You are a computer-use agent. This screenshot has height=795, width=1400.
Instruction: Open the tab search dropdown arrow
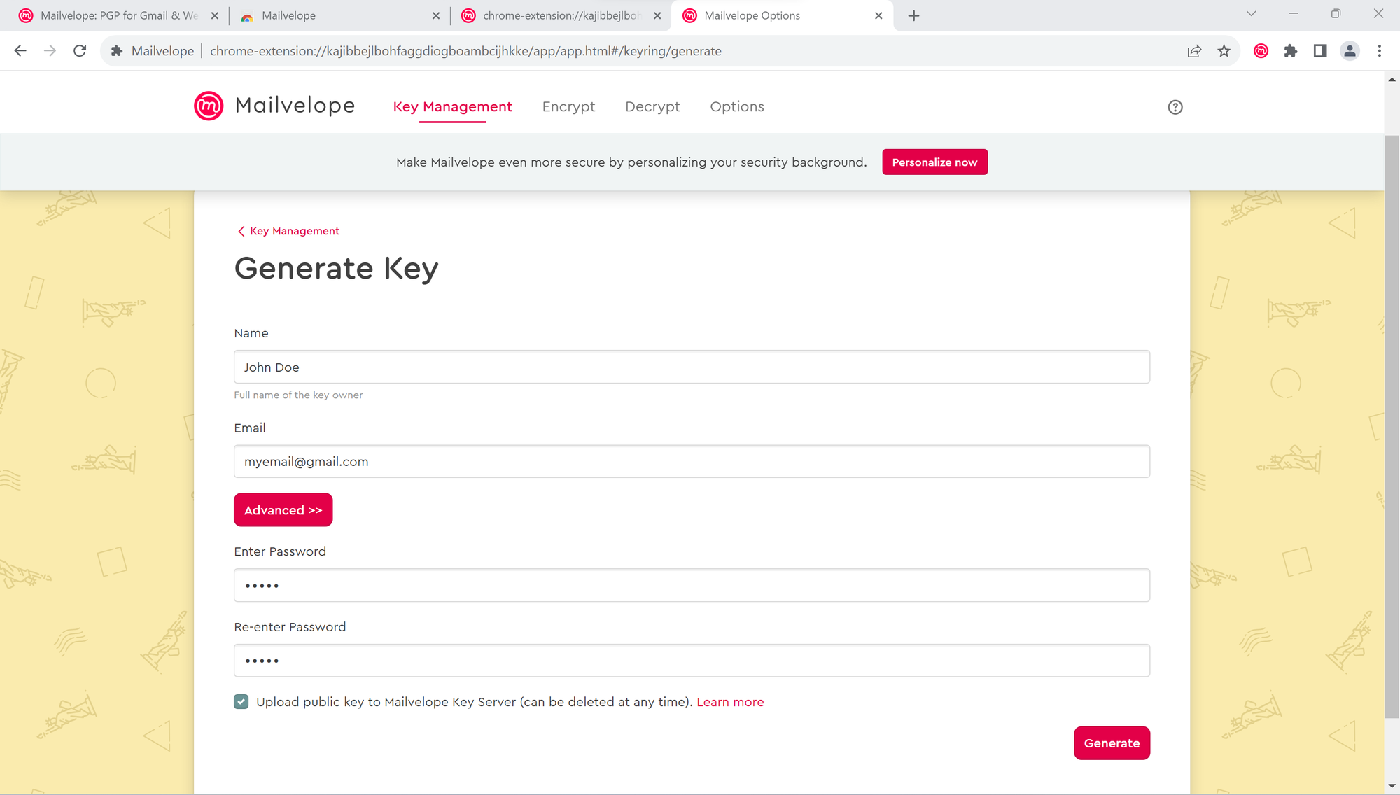click(1251, 14)
